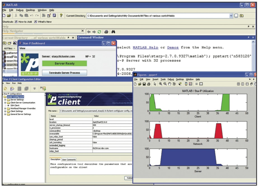Screen dimensions: 259x188
Task: Enable the Data Cursor tool in Figures toolbar
Action: click(180, 84)
